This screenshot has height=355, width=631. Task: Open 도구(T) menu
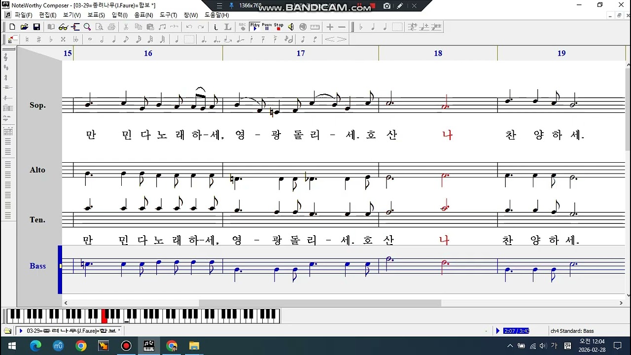pos(168,15)
